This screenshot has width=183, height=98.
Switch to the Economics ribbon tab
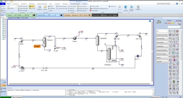coord(16,4)
